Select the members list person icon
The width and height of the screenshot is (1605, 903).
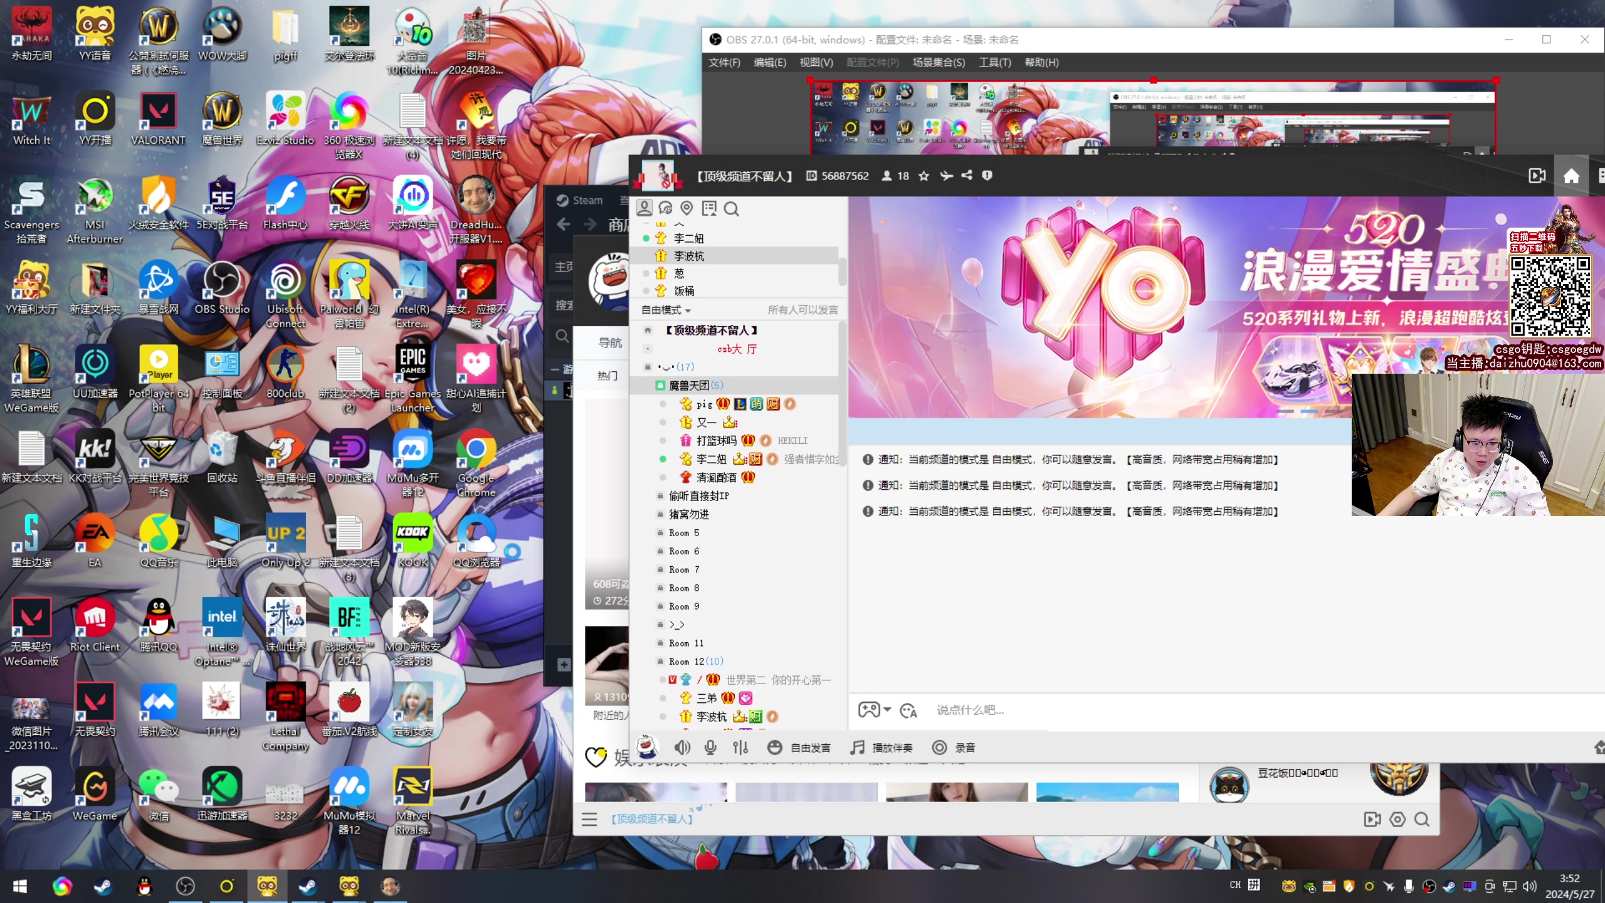pos(645,208)
